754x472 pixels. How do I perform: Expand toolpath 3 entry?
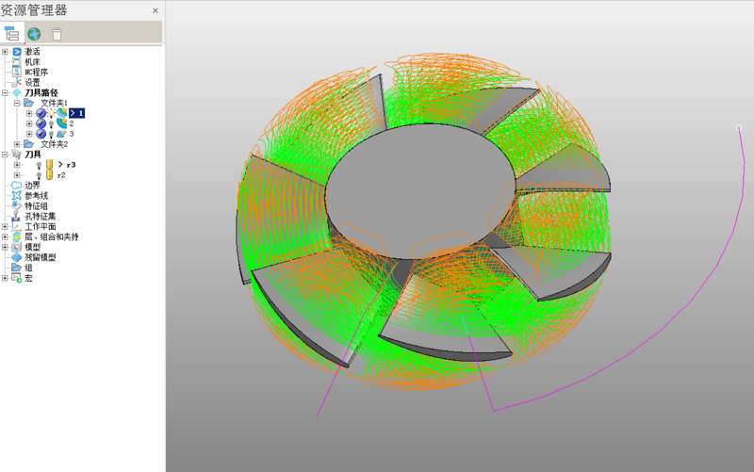coord(29,134)
